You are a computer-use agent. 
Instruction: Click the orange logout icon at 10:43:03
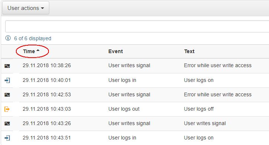click(x=7, y=109)
